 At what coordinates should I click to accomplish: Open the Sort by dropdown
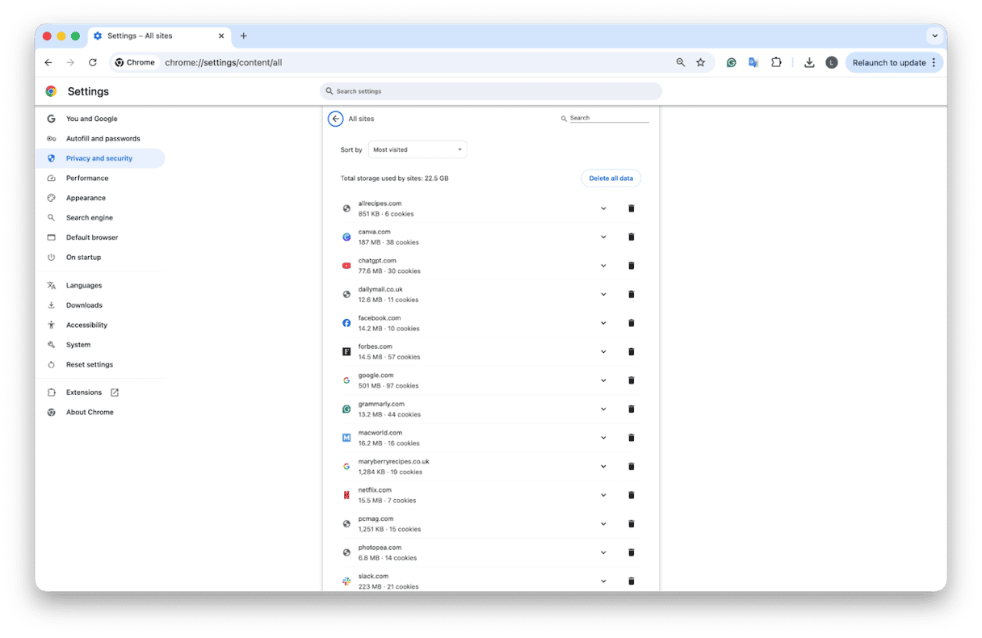417,149
